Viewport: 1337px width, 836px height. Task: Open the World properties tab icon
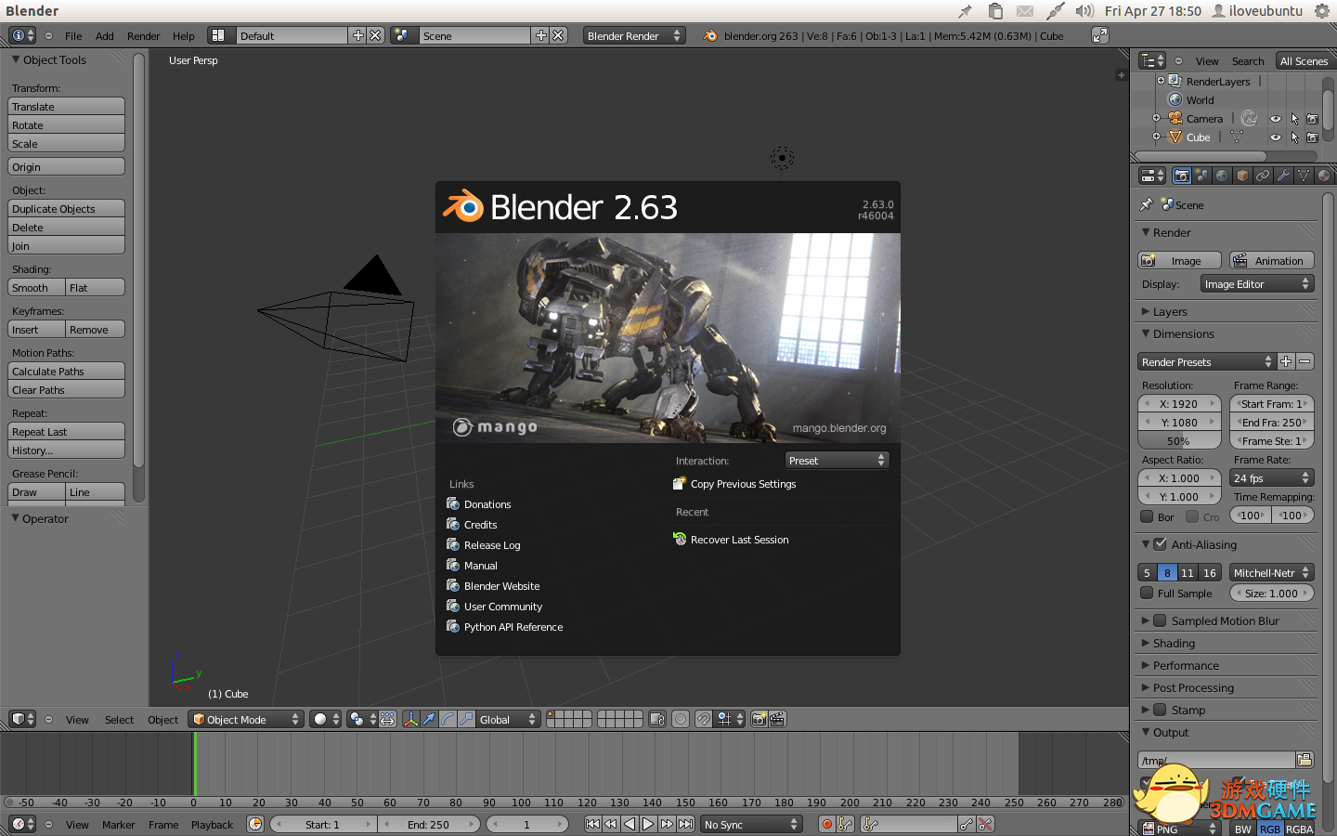1222,176
